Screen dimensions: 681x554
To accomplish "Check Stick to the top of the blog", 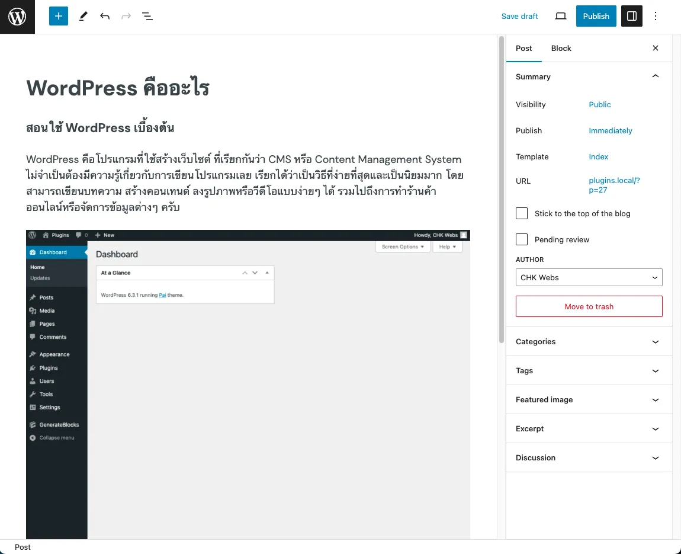I will pos(522,213).
